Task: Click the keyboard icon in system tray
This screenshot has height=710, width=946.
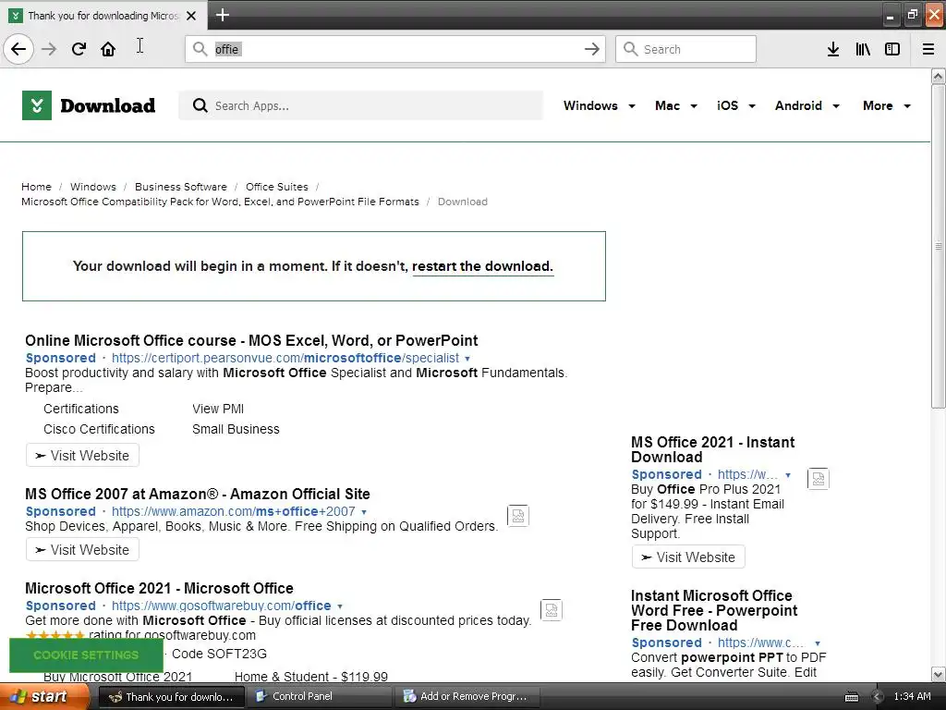Action: point(852,697)
